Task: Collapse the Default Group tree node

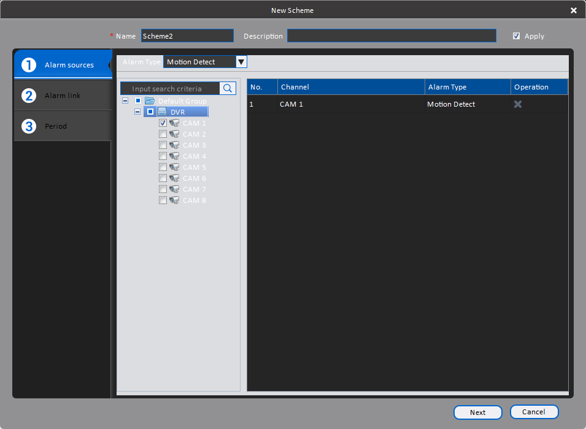Action: (x=125, y=101)
